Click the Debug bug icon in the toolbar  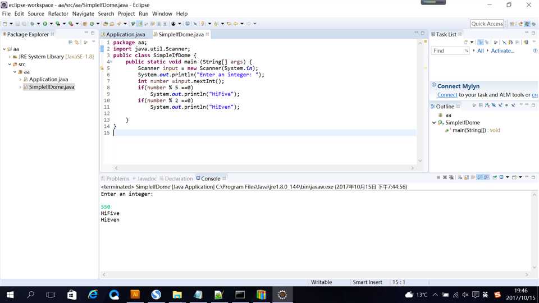32,24
